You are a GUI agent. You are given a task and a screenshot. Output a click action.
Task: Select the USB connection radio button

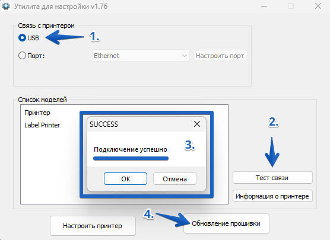click(22, 38)
